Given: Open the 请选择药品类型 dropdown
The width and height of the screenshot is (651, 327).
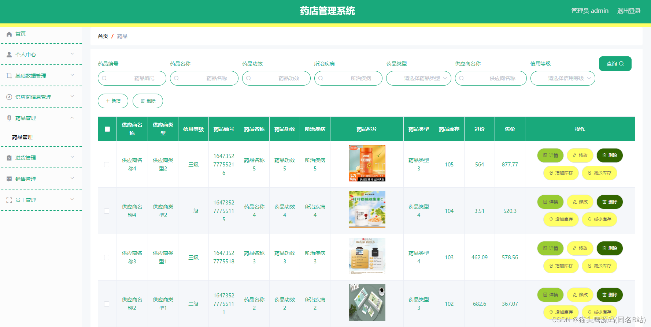Looking at the screenshot, I should pos(418,78).
